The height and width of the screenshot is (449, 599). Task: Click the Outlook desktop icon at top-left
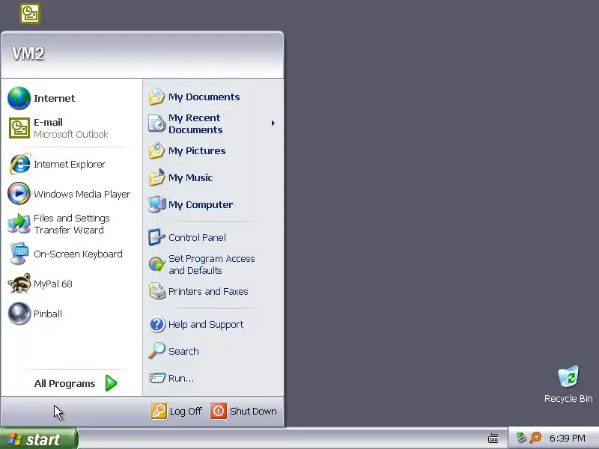[30, 13]
